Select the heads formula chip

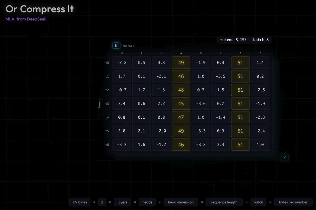(147, 202)
